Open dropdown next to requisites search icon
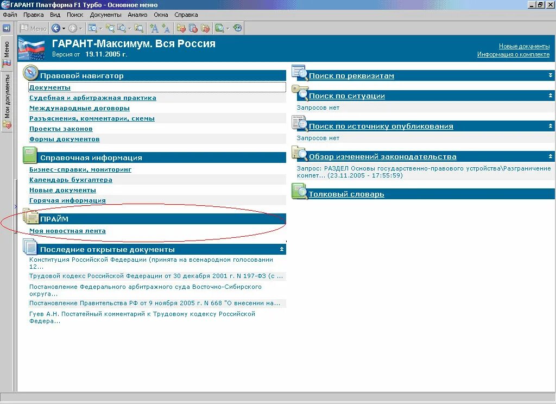Image resolution: width=556 pixels, height=404 pixels. click(x=100, y=28)
